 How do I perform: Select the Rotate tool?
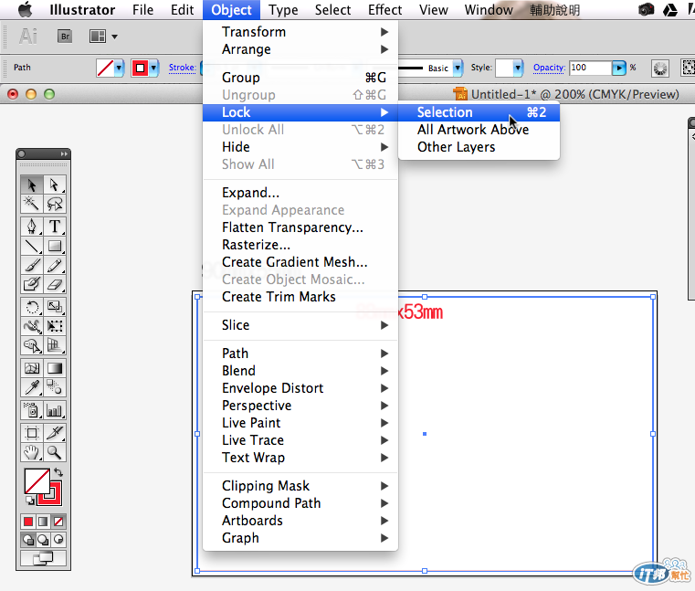click(32, 307)
